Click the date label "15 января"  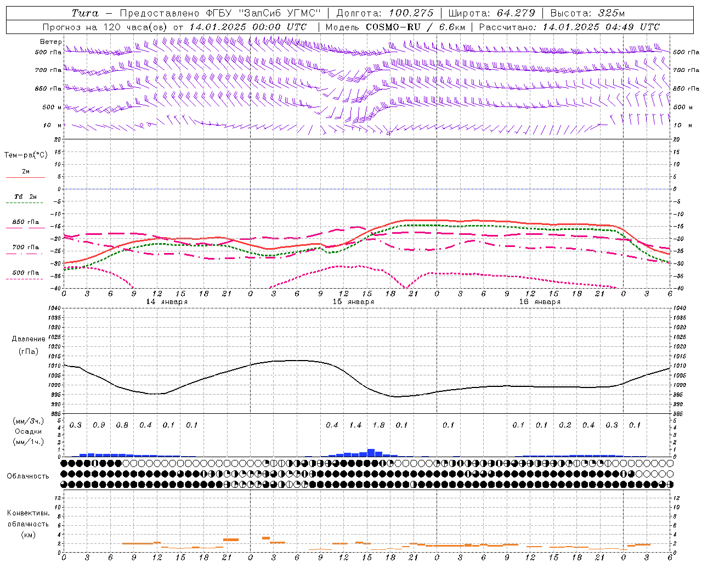353,302
